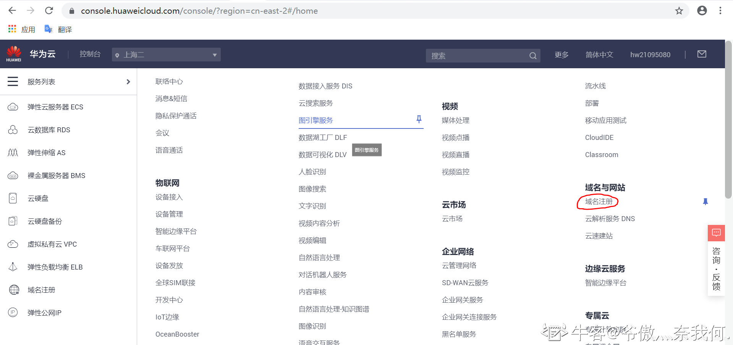Open the circled 域名注册 link
This screenshot has width=733, height=345.
599,202
